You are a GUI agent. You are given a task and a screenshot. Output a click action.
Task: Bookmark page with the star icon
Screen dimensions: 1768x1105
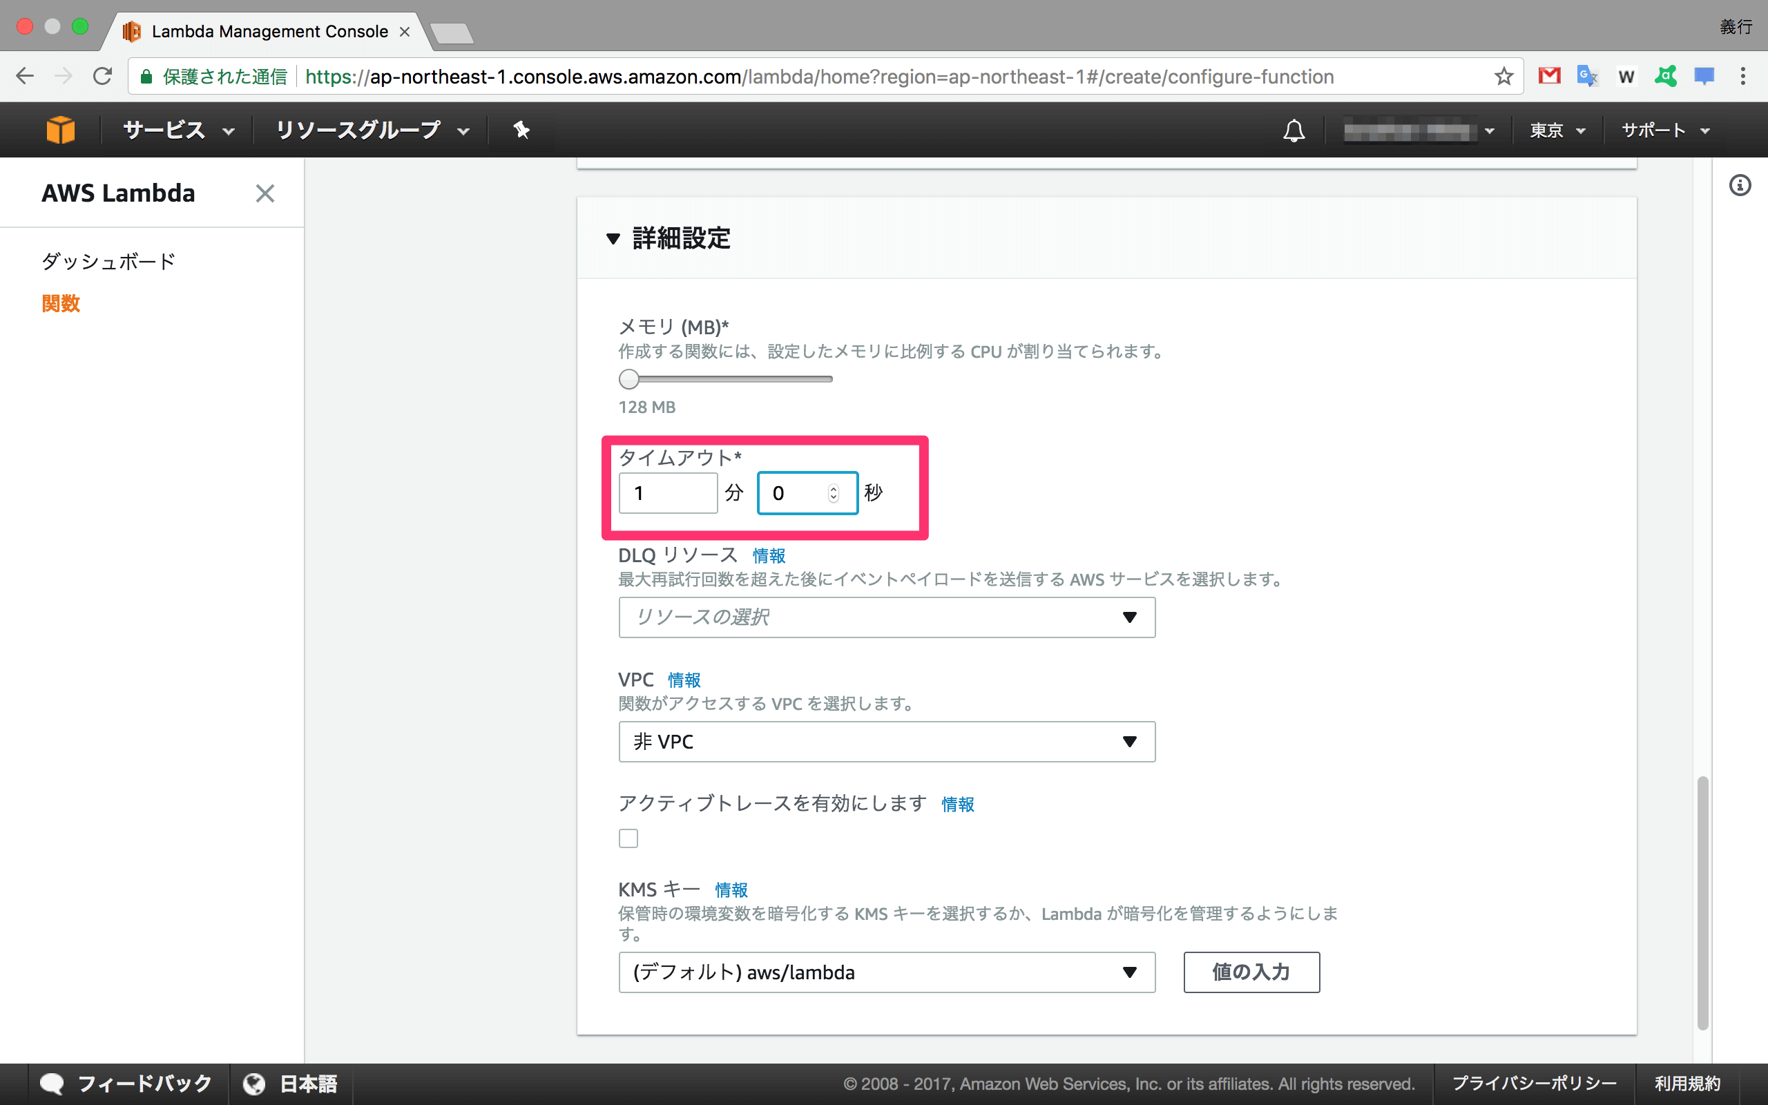tap(1503, 76)
